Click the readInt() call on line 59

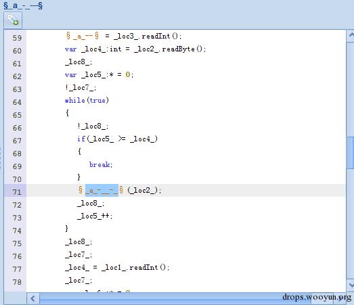161,36
